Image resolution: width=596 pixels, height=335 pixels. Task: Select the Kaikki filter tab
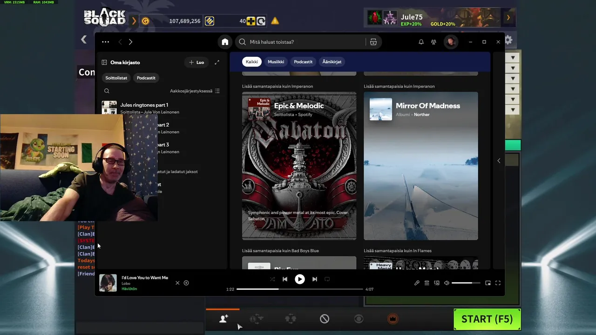coord(252,61)
